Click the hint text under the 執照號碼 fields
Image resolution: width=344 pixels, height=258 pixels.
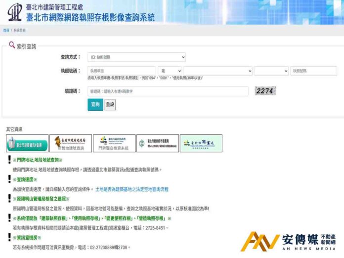pyautogui.click(x=145, y=78)
